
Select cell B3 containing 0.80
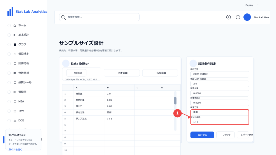(x=120, y=106)
